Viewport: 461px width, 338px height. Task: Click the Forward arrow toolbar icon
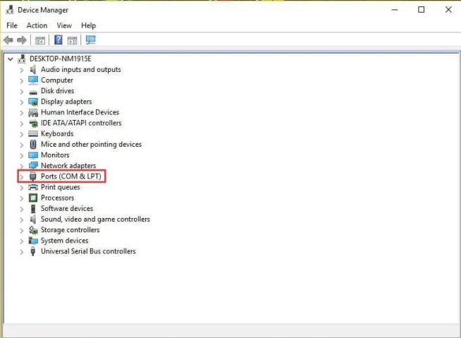[x=22, y=40]
